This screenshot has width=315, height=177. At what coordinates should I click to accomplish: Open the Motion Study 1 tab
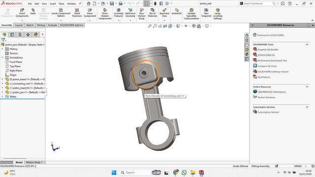(34, 162)
